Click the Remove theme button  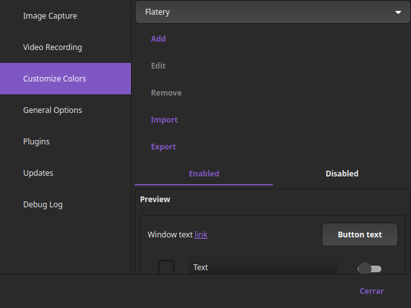coord(166,93)
